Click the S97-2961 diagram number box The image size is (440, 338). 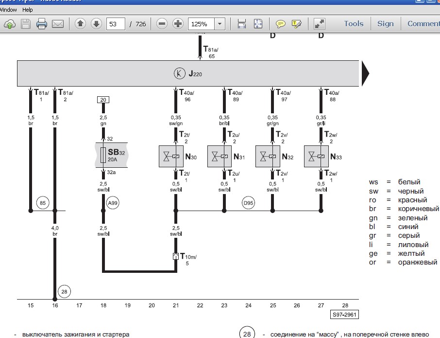coord(344,315)
